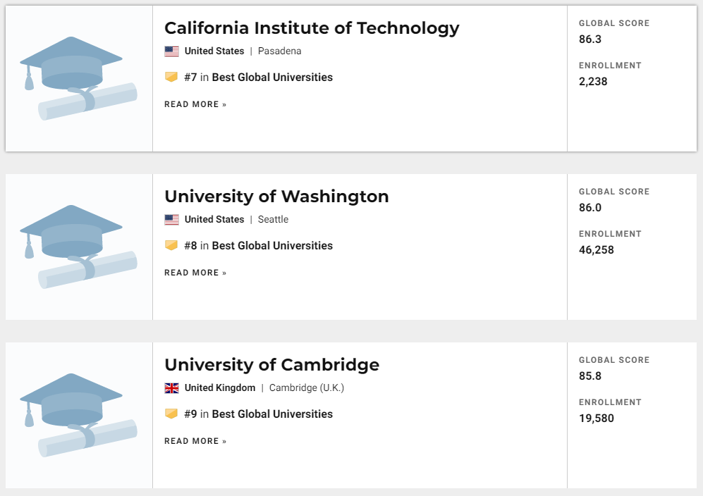Click the United Kingdom flag icon
The width and height of the screenshot is (703, 496).
(171, 388)
